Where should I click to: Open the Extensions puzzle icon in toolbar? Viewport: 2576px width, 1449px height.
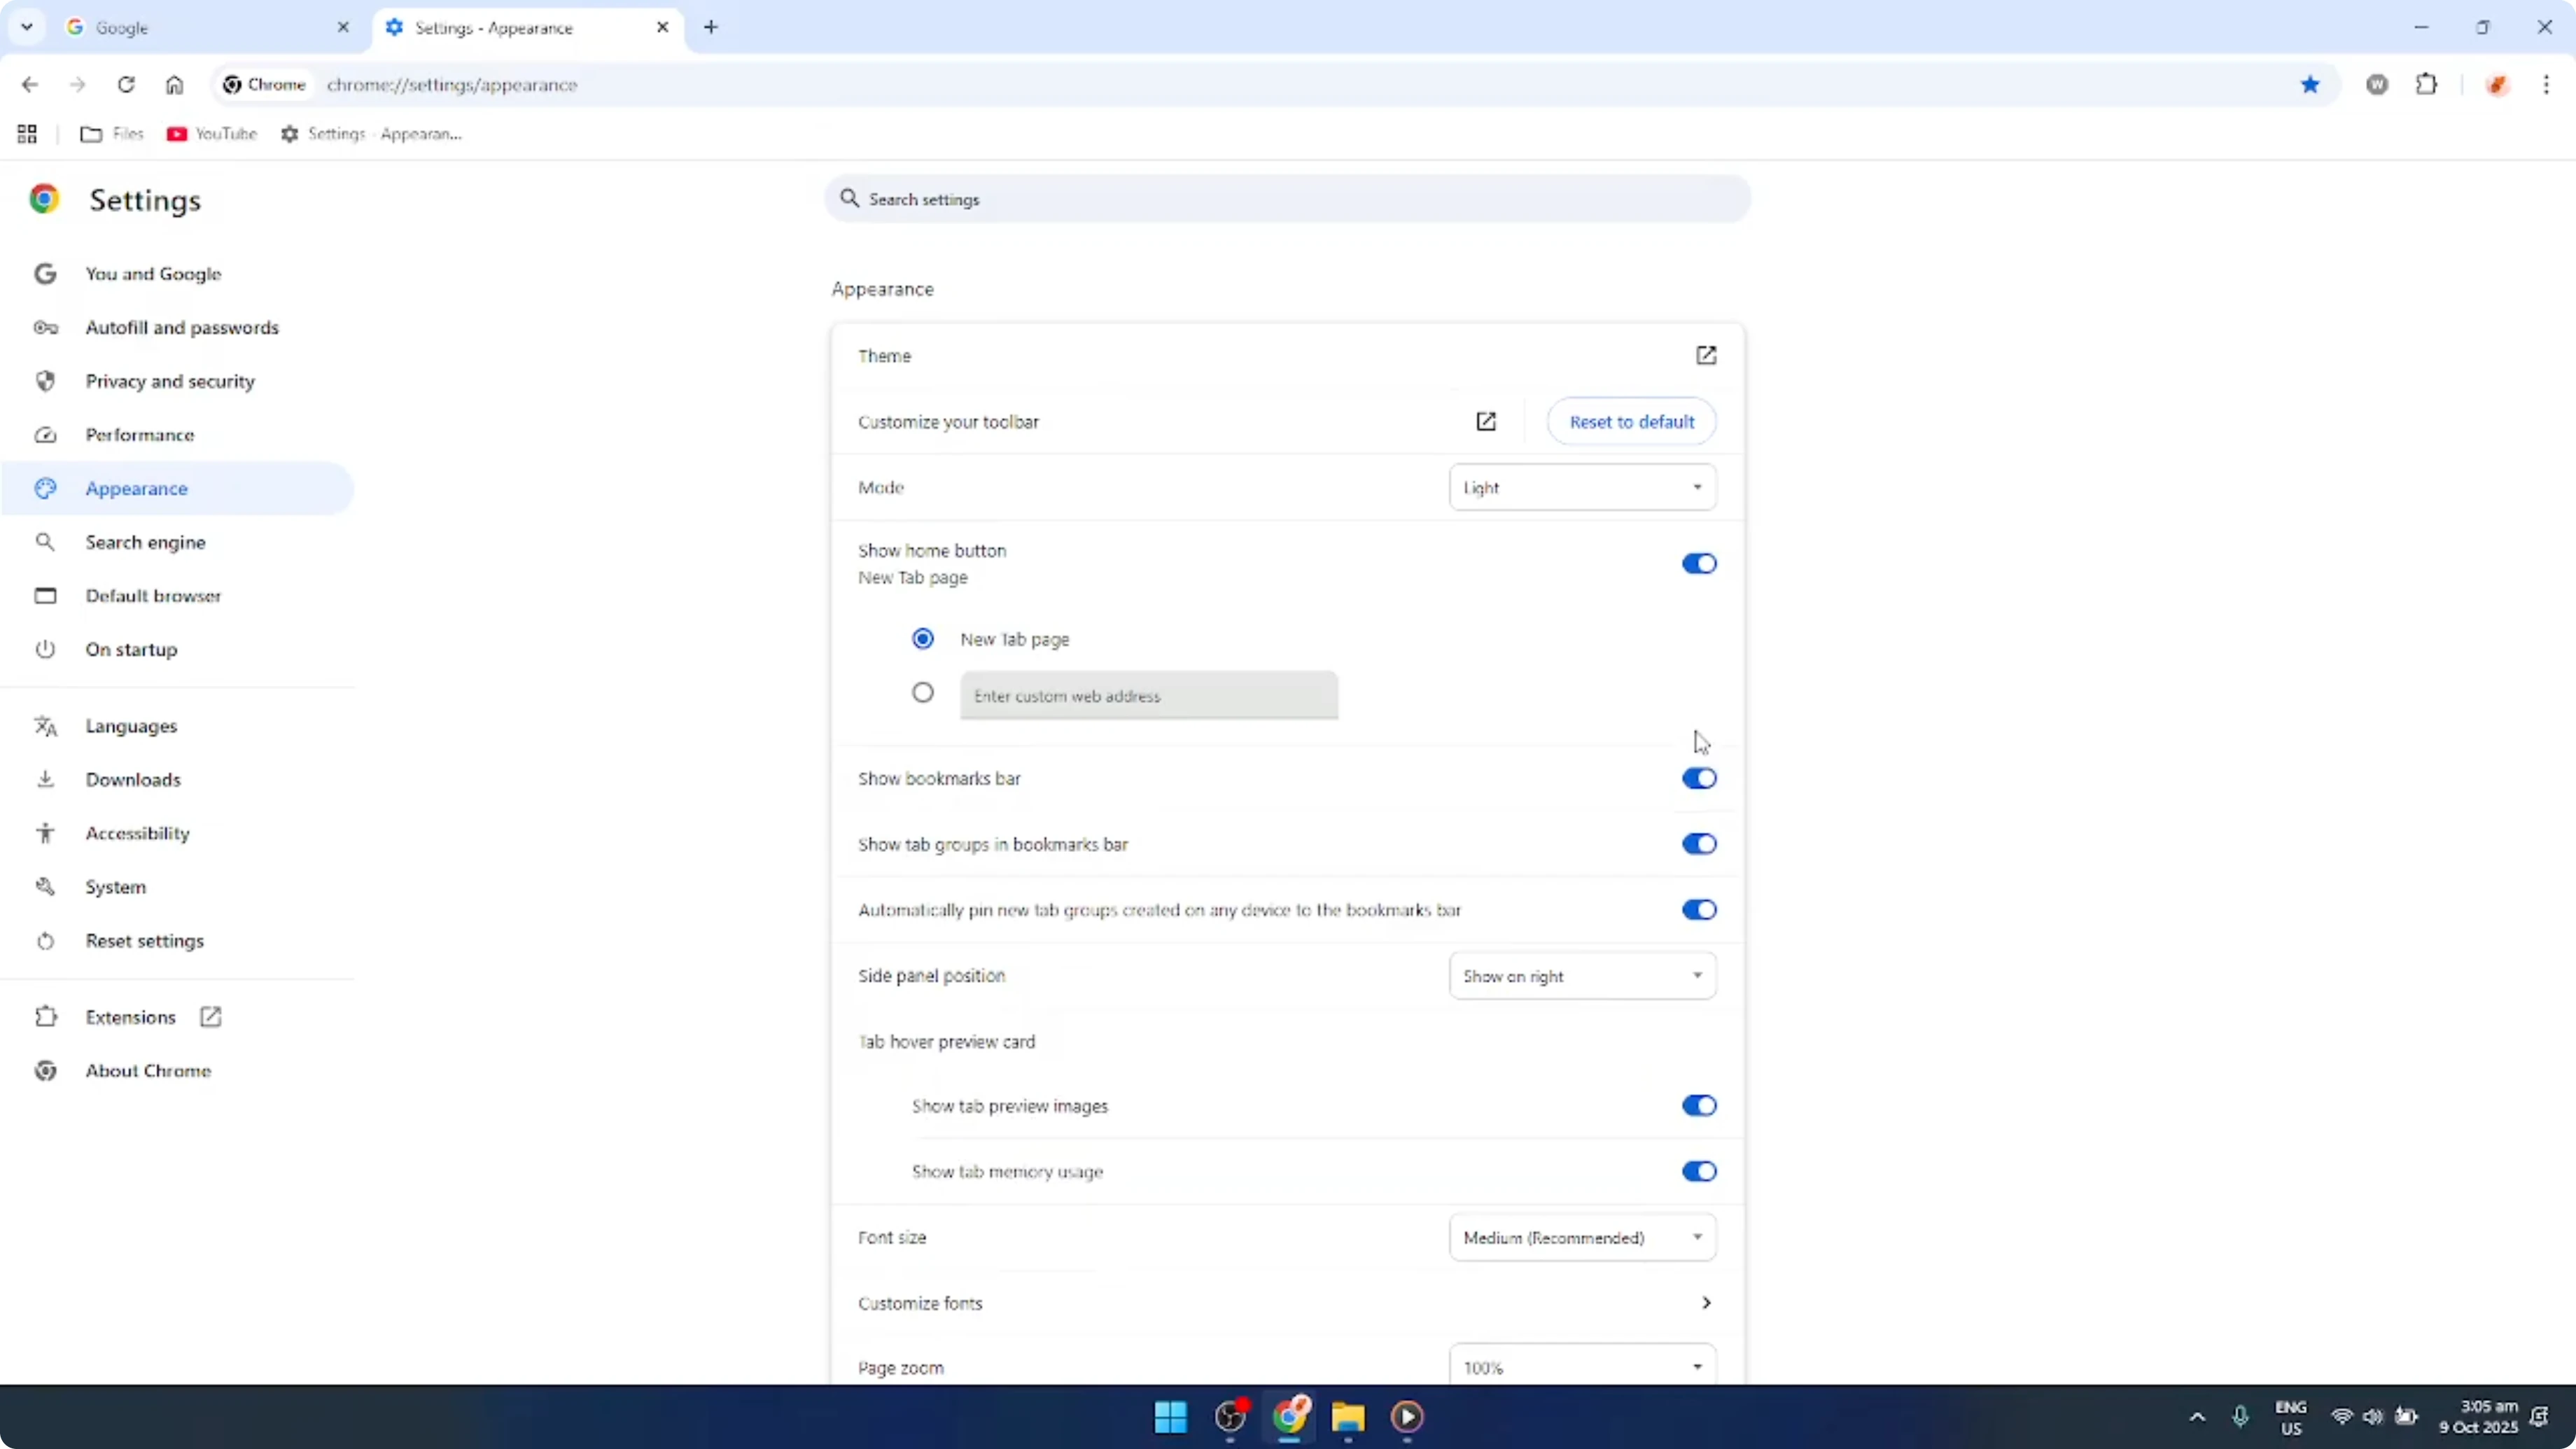(2426, 85)
